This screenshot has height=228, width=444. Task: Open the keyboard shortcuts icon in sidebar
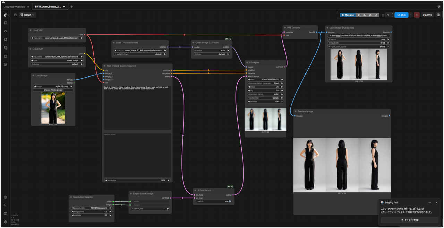[x=6, y=213]
